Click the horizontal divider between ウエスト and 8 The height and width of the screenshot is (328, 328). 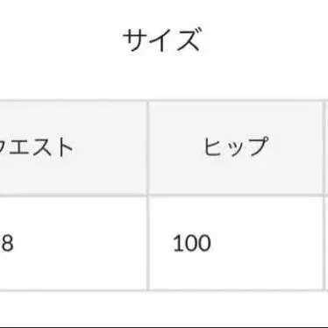pyautogui.click(x=73, y=195)
